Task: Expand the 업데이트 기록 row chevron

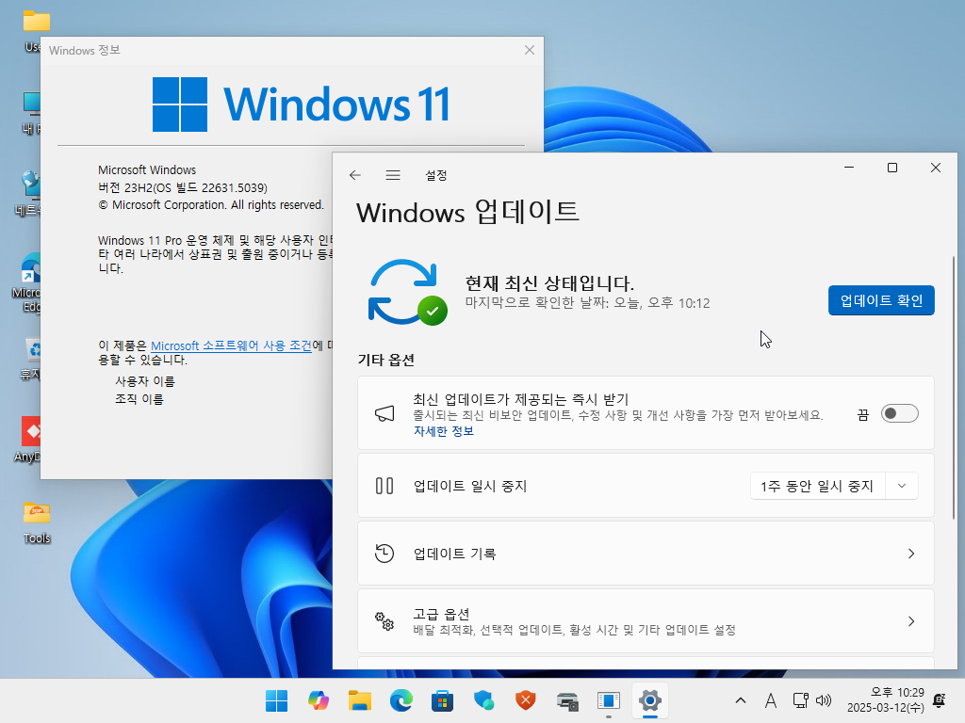Action: 911,554
